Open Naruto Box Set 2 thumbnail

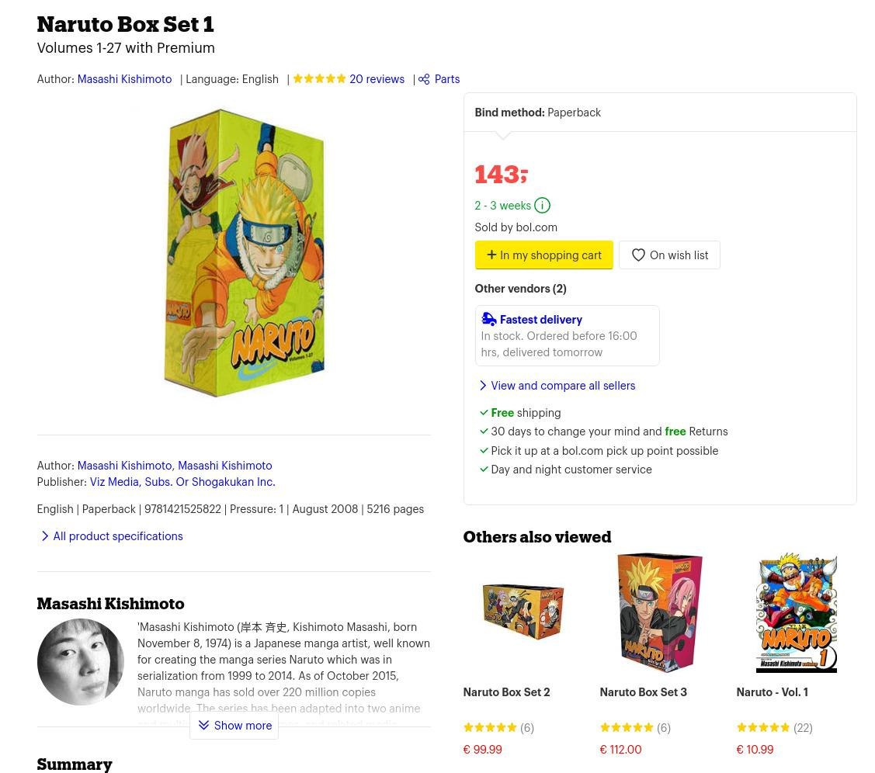pyautogui.click(x=523, y=612)
